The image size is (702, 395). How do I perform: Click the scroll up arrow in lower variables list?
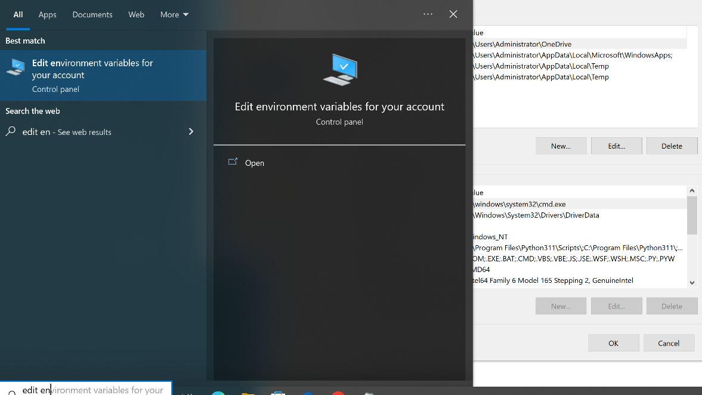692,191
